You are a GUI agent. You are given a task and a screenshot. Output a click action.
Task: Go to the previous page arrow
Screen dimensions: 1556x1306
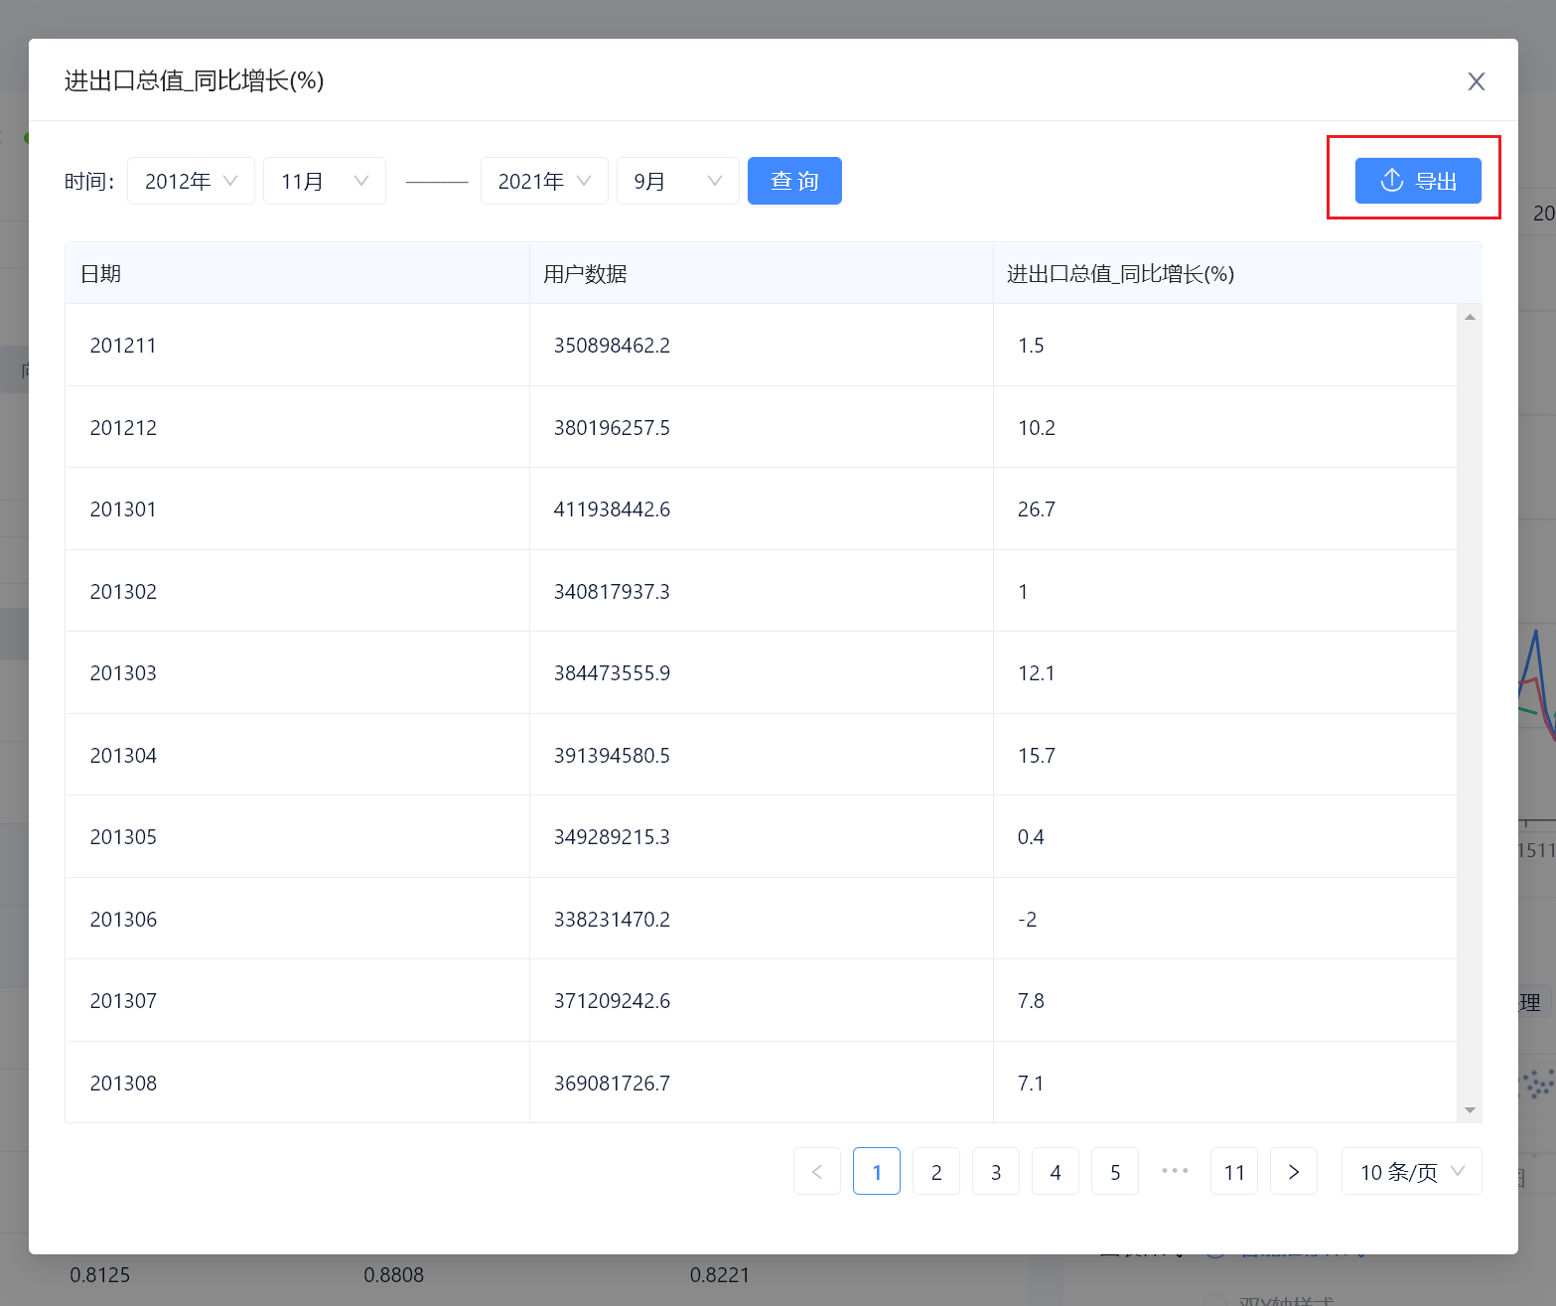(x=817, y=1172)
